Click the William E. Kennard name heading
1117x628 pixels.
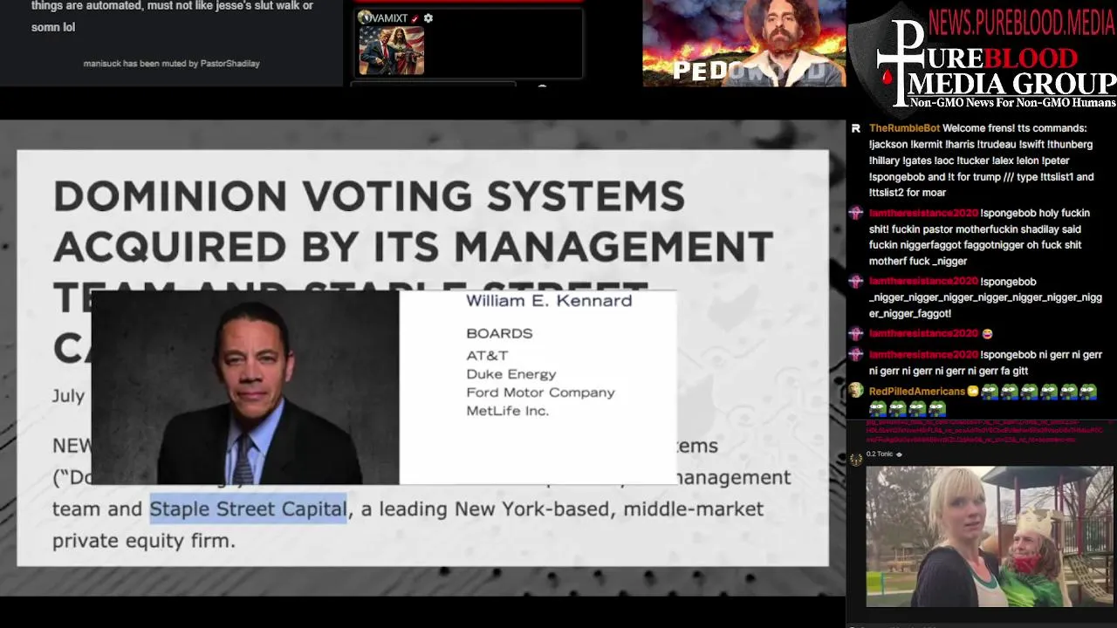point(549,301)
